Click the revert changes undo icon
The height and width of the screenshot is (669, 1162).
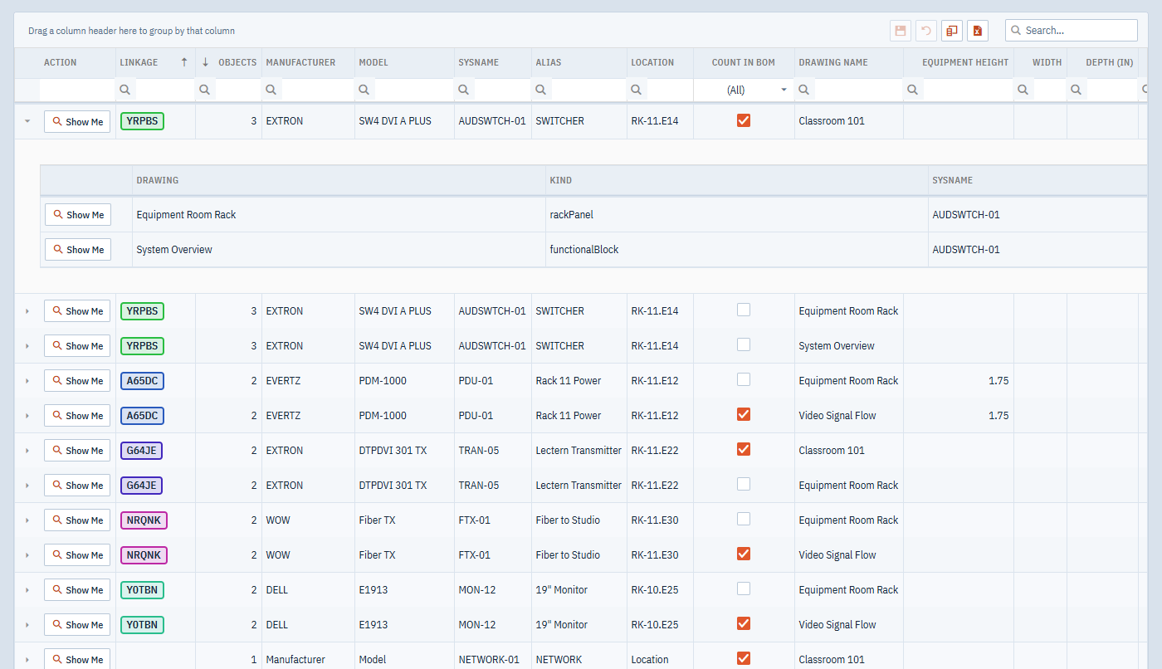pyautogui.click(x=926, y=31)
